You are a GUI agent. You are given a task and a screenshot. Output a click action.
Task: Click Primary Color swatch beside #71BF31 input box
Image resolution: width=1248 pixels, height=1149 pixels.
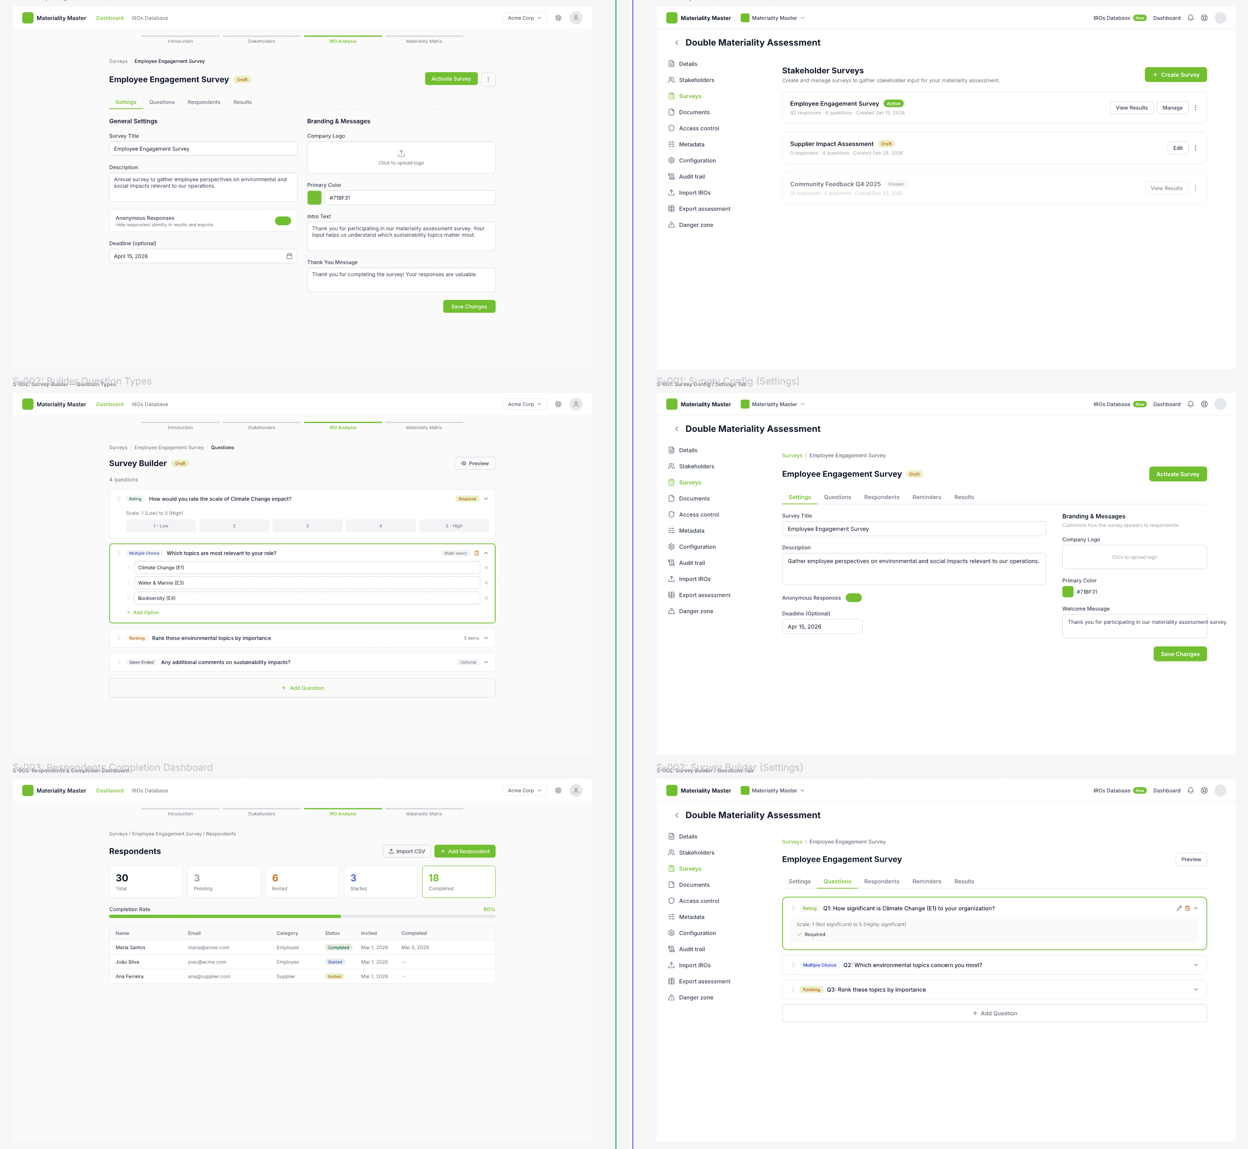point(315,198)
